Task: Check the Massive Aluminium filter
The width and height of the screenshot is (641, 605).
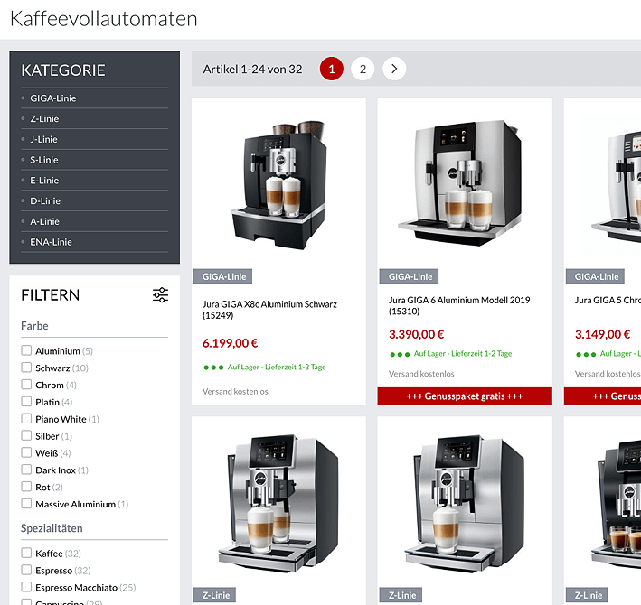Action: click(26, 504)
